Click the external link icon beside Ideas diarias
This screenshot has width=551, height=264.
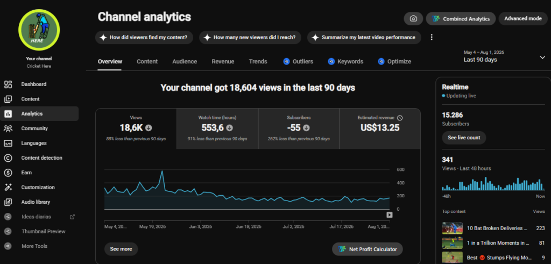pos(73,217)
